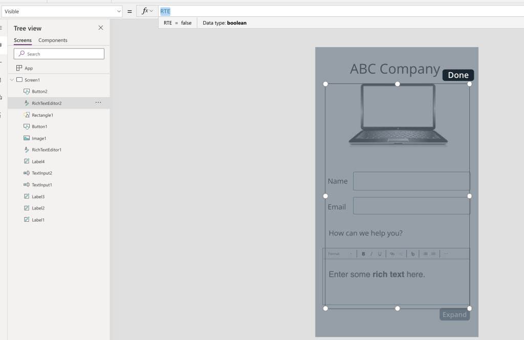Click the Tree view search box
The width and height of the screenshot is (524, 340).
(x=59, y=54)
